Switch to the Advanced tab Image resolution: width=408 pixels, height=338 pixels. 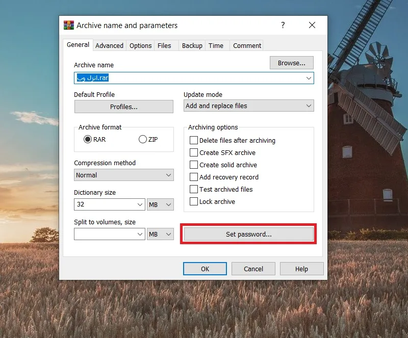(x=109, y=45)
